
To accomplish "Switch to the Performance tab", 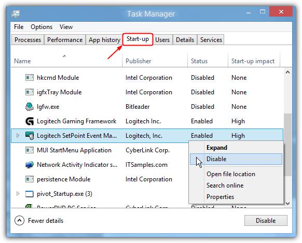I will click(65, 40).
